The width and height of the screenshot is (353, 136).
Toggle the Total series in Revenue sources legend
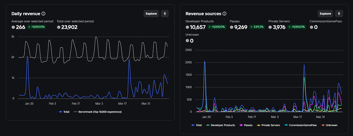(196, 125)
